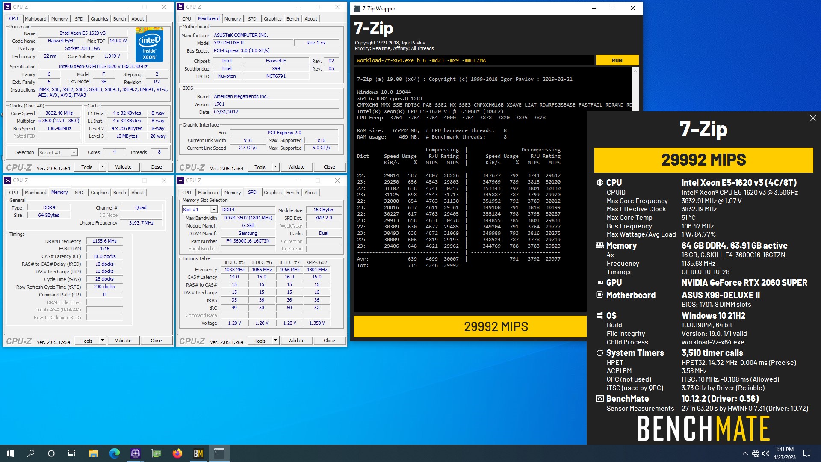Click 7-Zip Wrapper title bar icon
The image size is (821, 462).
[x=357, y=8]
